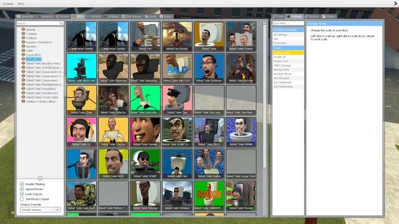
Task: Pick the Skibidi Toilet Claw icon
Action: 82,100
